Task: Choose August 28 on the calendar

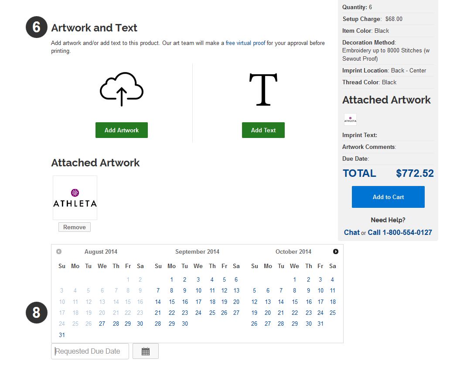Action: pos(116,324)
